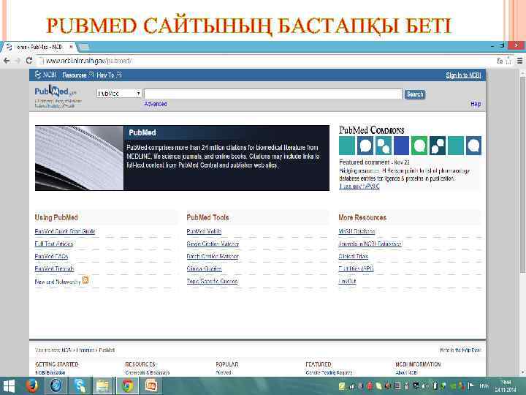Click the PubMed book pages banner image
Image resolution: width=526 pixels, height=395 pixels.
pos(79,158)
